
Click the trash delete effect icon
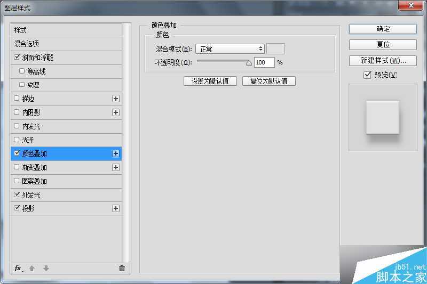(122, 268)
